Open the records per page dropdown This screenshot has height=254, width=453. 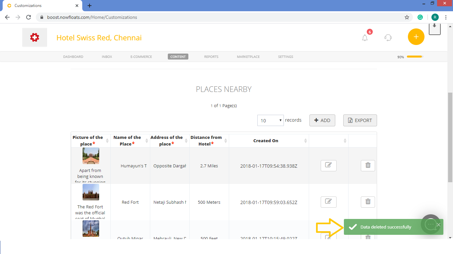271,120
